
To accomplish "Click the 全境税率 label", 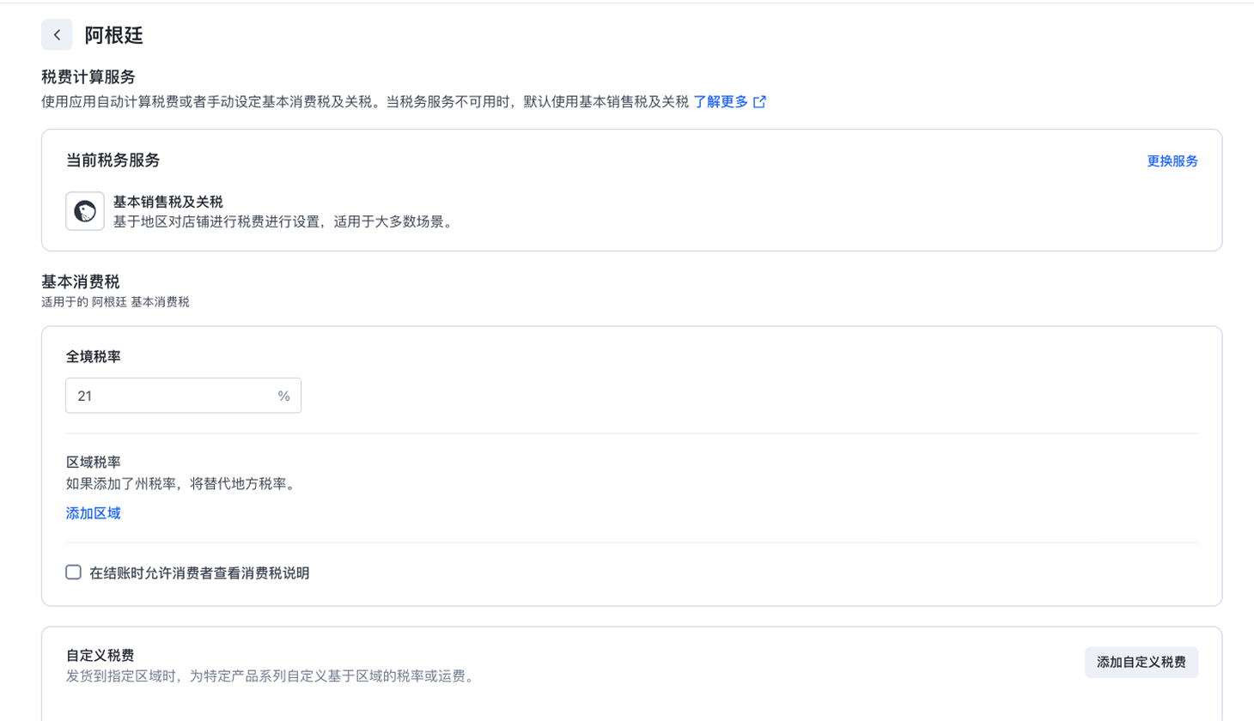I will (94, 357).
